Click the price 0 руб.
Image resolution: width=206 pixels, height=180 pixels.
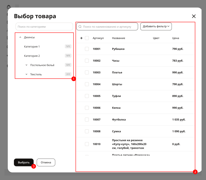(176, 144)
